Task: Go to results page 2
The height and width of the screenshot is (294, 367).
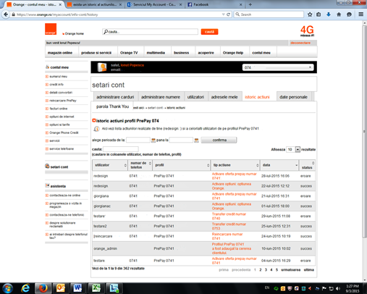Action: point(261,270)
